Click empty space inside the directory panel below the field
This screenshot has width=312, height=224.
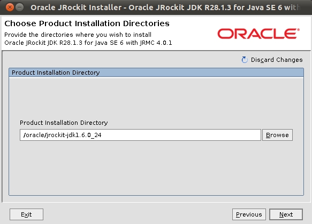(x=156, y=169)
